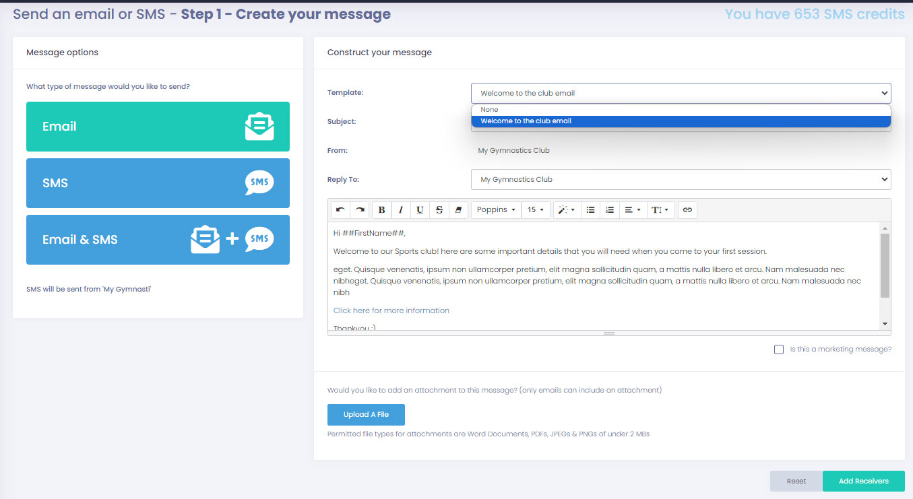The height and width of the screenshot is (499, 913).
Task: Click the 'Message options' heading
Action: click(62, 53)
